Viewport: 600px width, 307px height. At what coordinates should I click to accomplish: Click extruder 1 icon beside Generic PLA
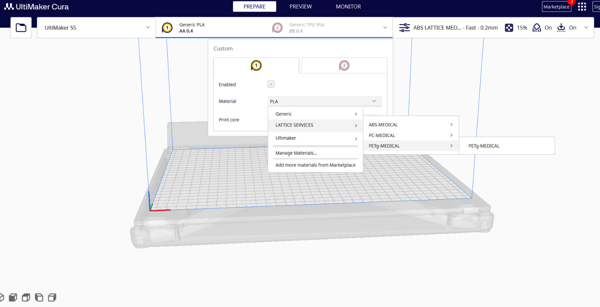[167, 28]
